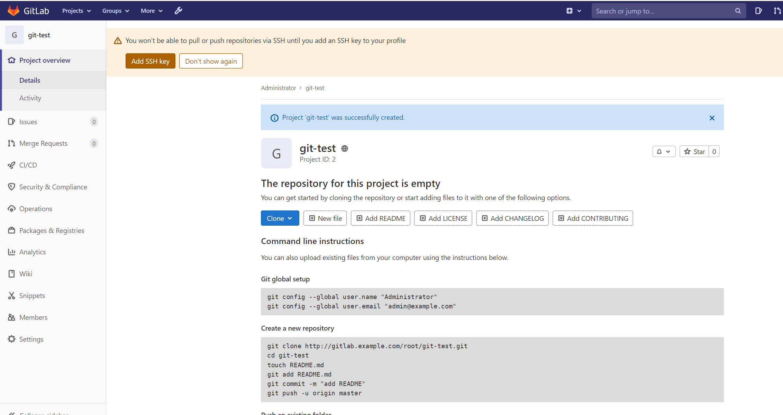
Task: Click the 'git push -u origin master' line
Action: pos(314,393)
